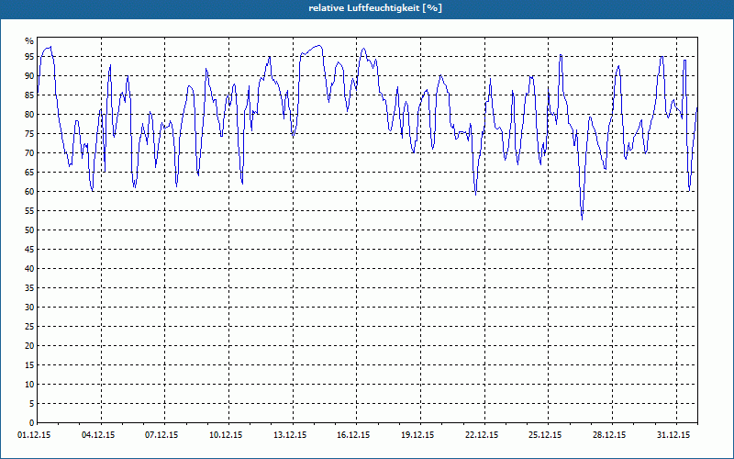Click the y-axis value 55
734x459 pixels.
pos(29,211)
